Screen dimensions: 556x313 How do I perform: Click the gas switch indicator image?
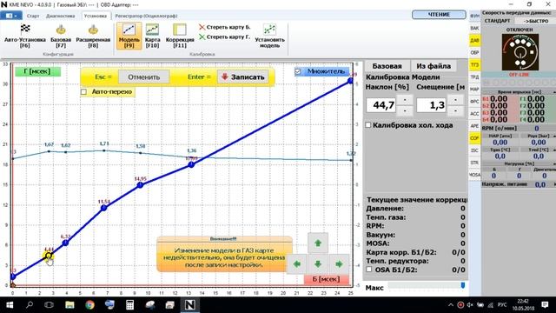[x=520, y=52]
